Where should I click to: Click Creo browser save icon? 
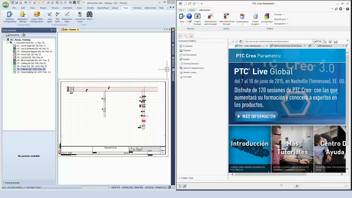coord(335,42)
